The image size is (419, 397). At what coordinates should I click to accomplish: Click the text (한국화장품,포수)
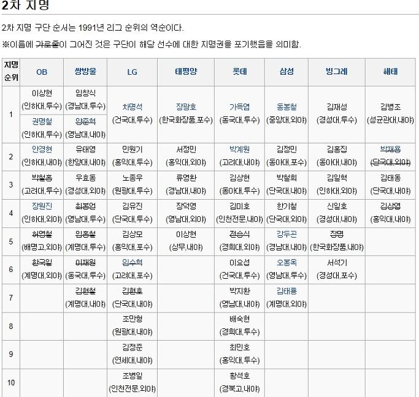tap(186, 120)
